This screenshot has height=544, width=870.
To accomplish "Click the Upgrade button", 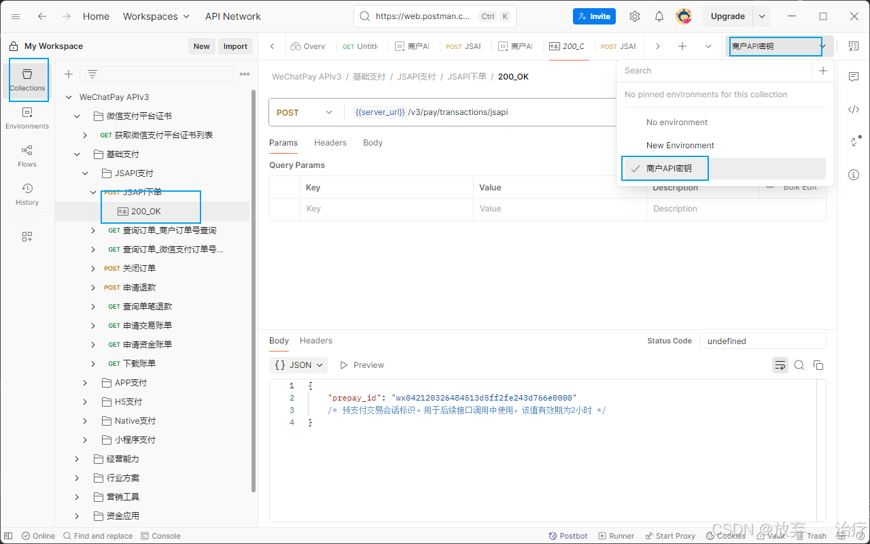I will tap(728, 16).
